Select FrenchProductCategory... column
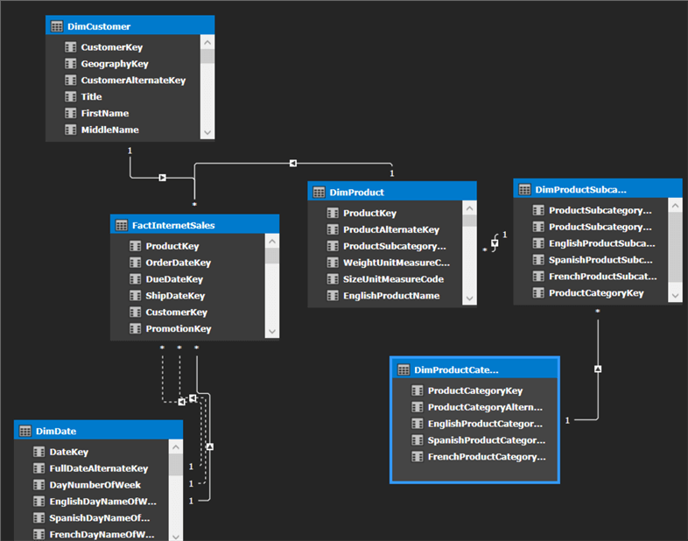 point(487,457)
